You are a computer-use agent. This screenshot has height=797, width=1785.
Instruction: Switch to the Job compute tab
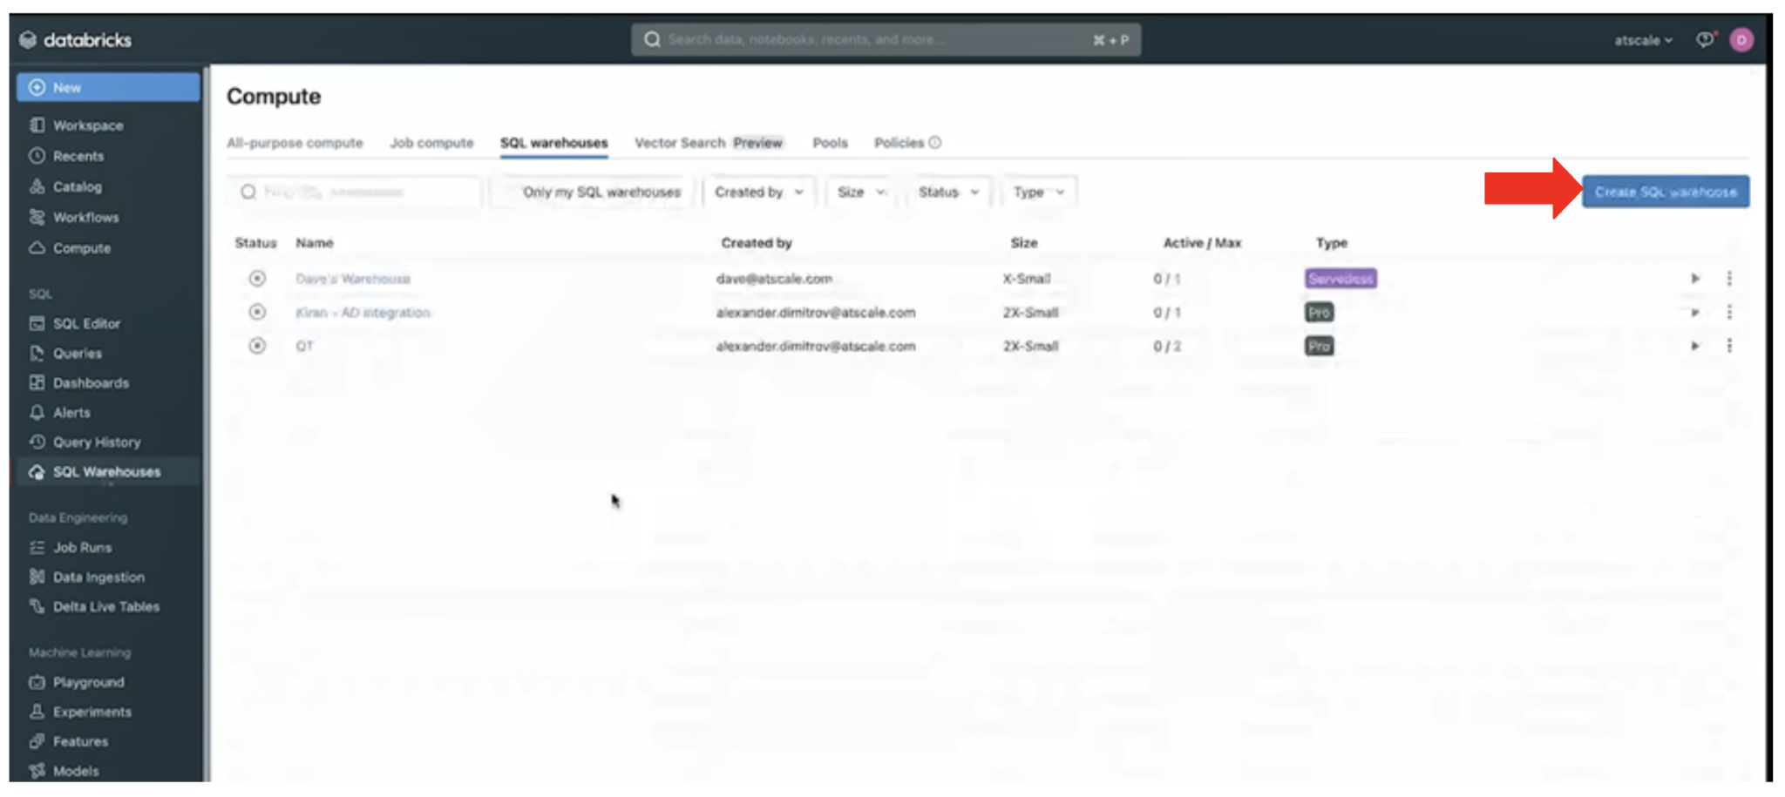[x=431, y=143]
